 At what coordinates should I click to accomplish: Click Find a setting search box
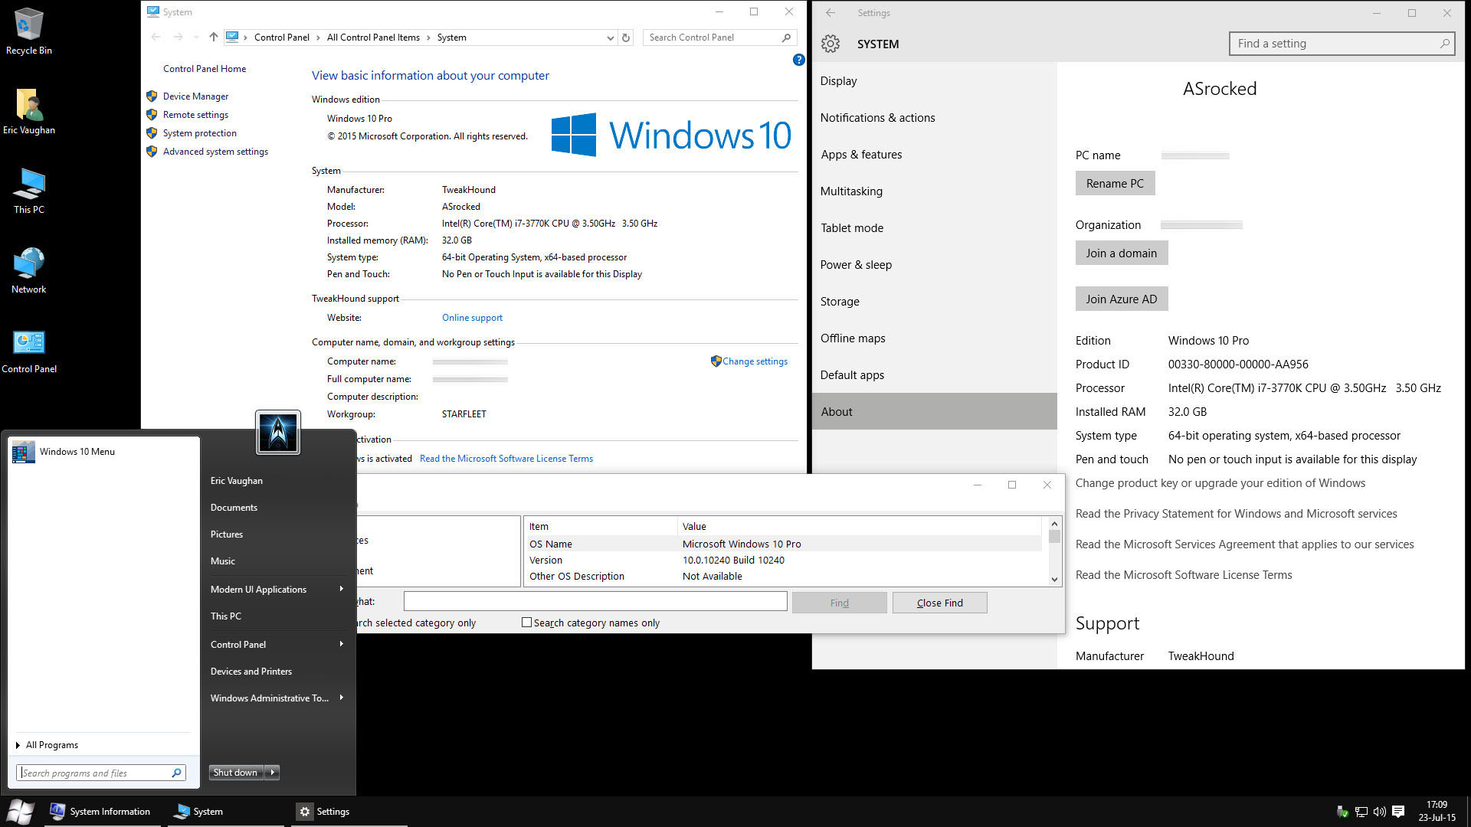(x=1341, y=44)
